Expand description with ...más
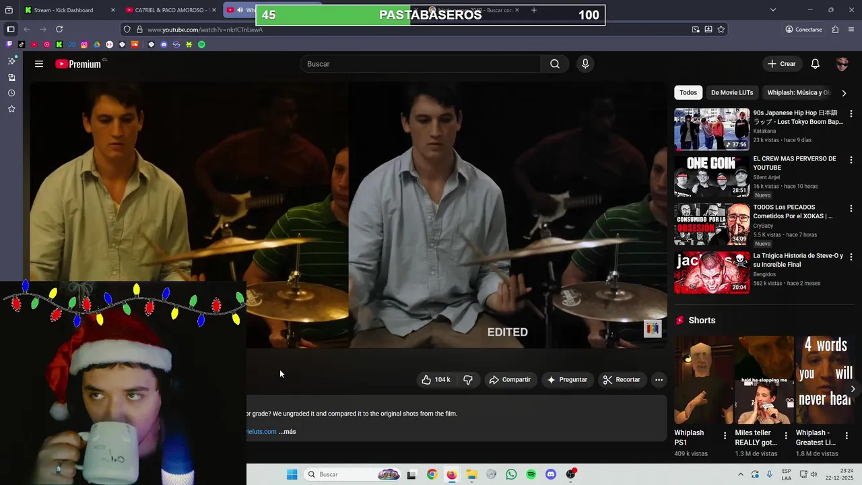 [288, 432]
